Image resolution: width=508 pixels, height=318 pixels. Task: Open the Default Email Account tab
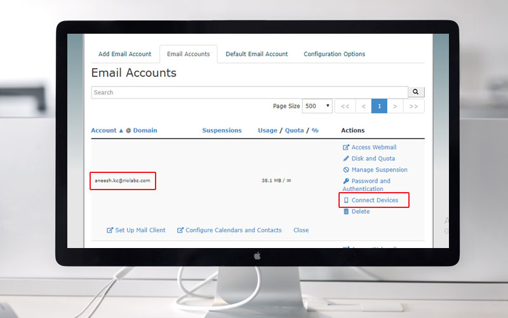tap(257, 54)
